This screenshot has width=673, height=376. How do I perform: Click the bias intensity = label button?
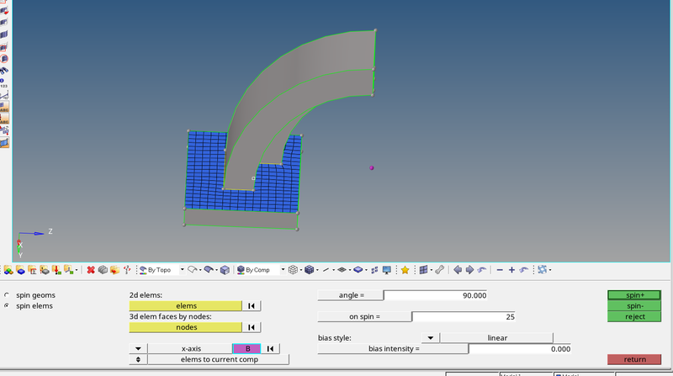point(393,348)
